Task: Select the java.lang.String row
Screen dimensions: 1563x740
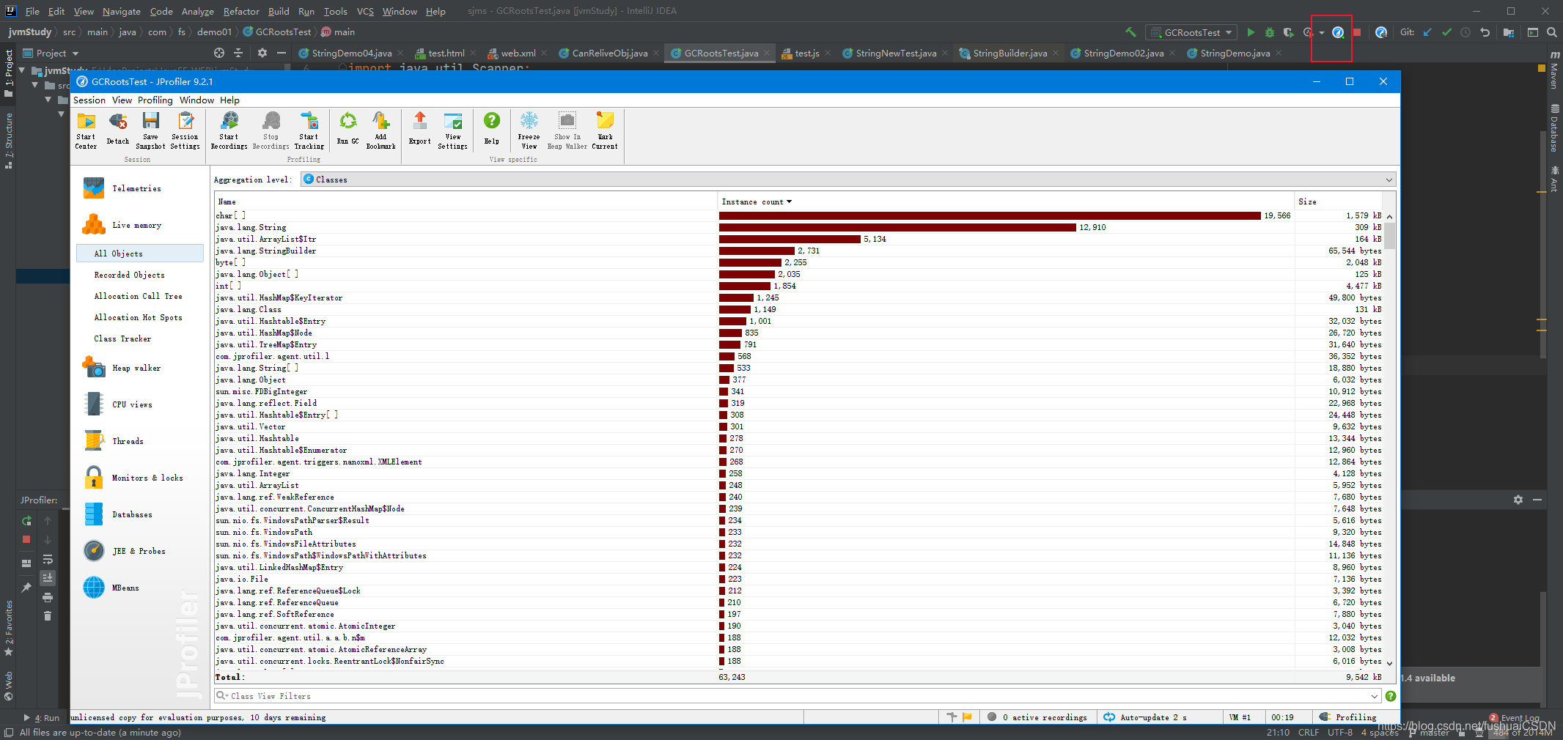Action: (x=798, y=227)
